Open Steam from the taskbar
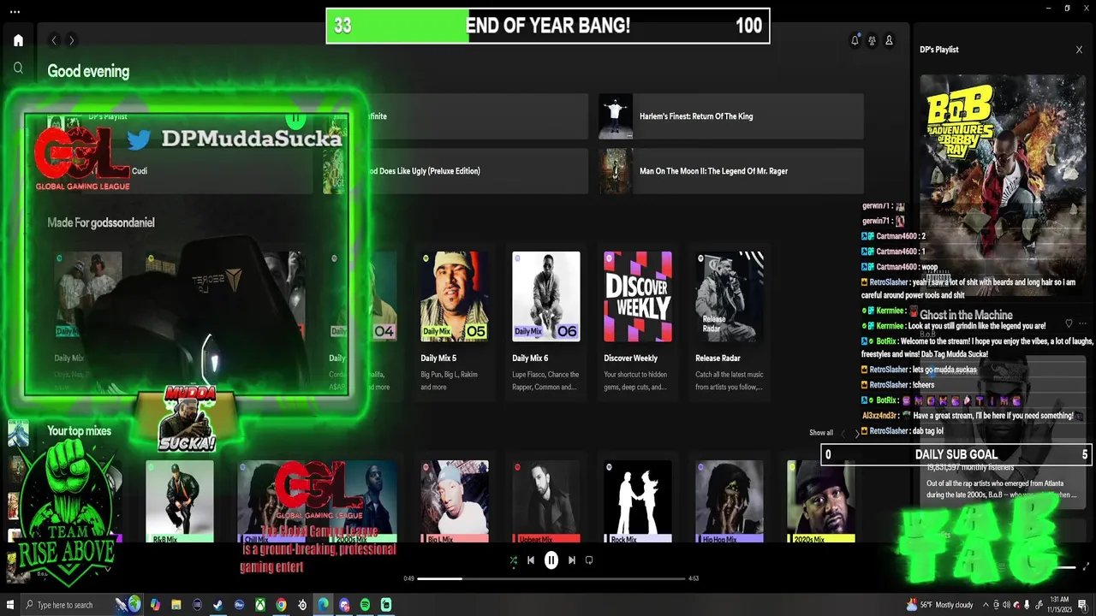This screenshot has height=616, width=1096. (x=218, y=605)
